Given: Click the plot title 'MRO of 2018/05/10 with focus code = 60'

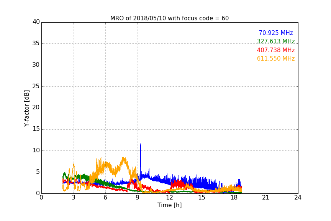Looking at the screenshot, I should pos(169,18).
